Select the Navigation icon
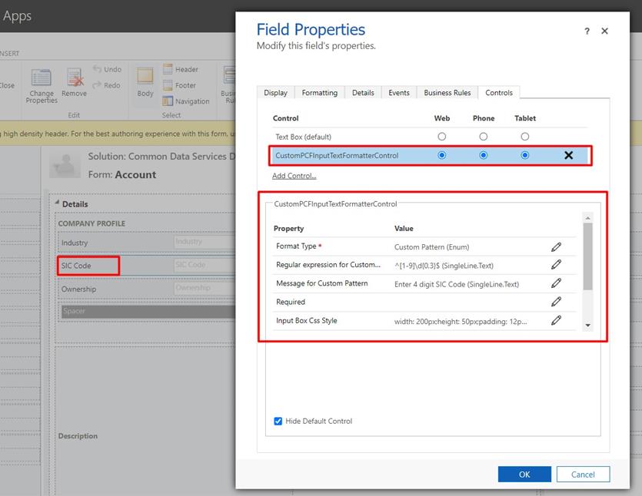This screenshot has width=642, height=496. click(173, 101)
